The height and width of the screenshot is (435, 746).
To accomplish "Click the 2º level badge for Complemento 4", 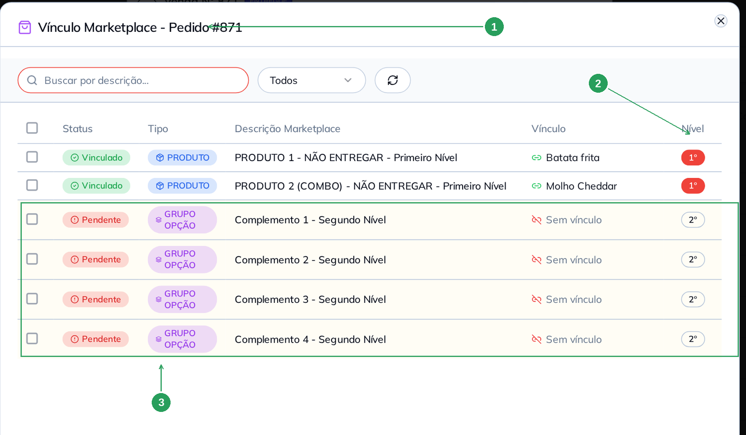I will 693,339.
